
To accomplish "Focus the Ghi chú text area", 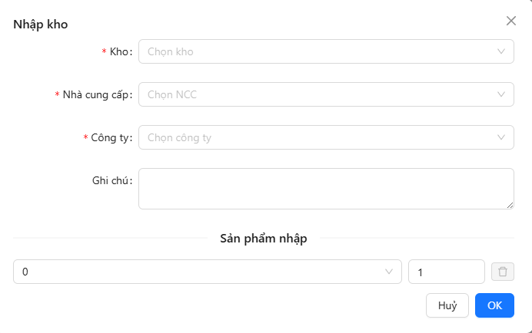I will [326, 189].
